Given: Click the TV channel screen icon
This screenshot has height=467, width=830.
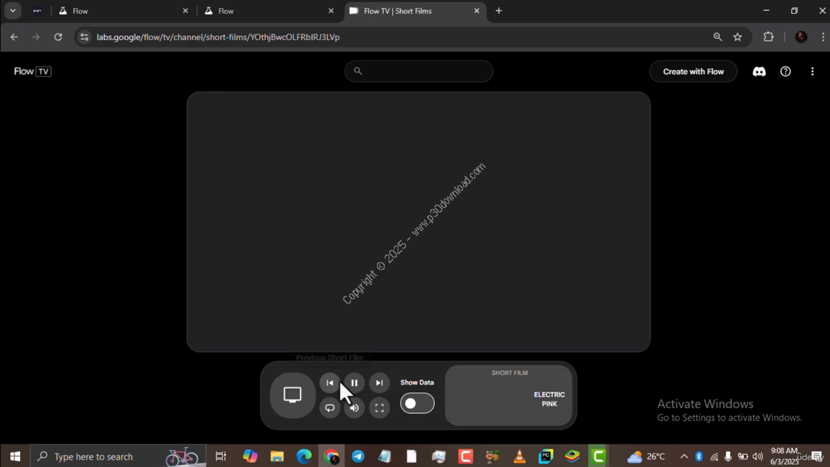Looking at the screenshot, I should coord(292,395).
